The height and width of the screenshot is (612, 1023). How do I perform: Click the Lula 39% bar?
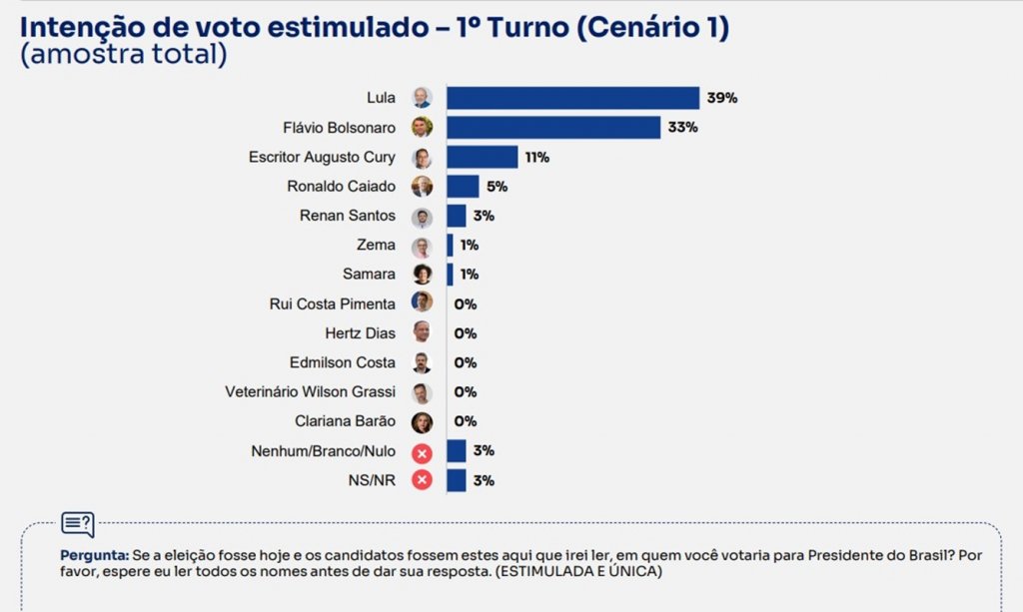(572, 98)
